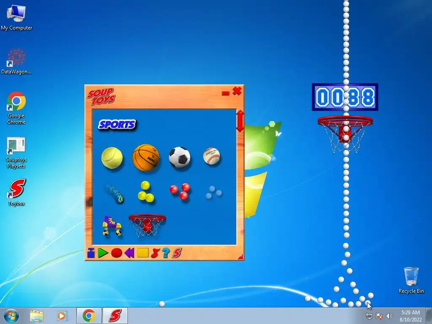Select the basketball in Sports toys
The width and height of the screenshot is (432, 324).
tap(146, 158)
